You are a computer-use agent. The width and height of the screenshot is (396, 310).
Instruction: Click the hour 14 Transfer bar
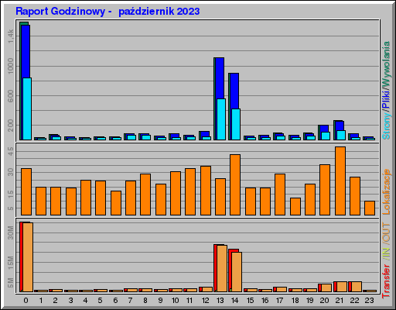tap(235, 270)
